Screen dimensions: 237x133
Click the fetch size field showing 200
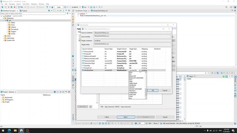coord(141,123)
